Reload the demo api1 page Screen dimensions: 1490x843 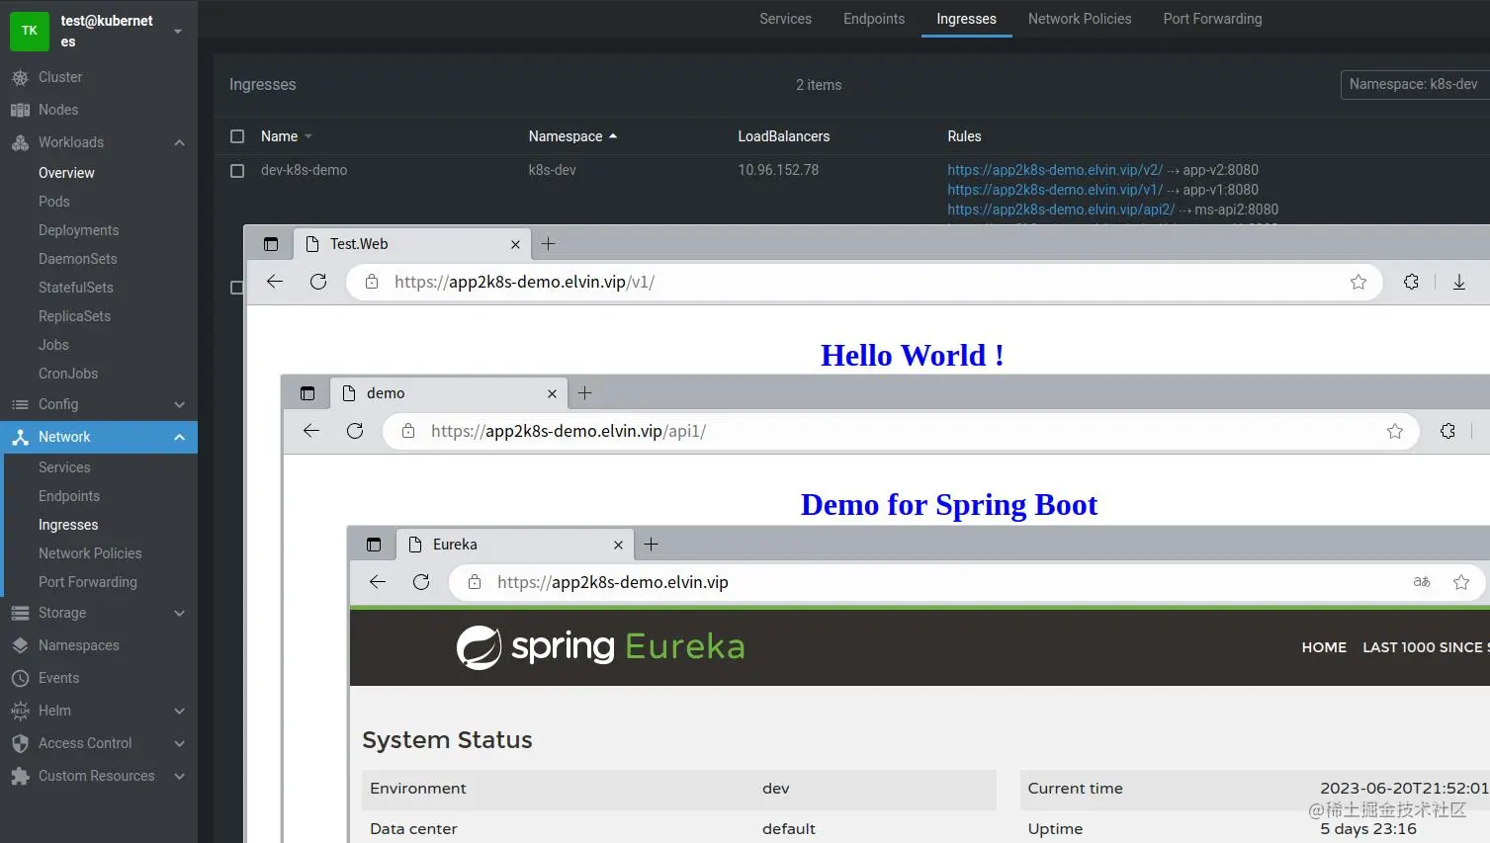coord(355,431)
